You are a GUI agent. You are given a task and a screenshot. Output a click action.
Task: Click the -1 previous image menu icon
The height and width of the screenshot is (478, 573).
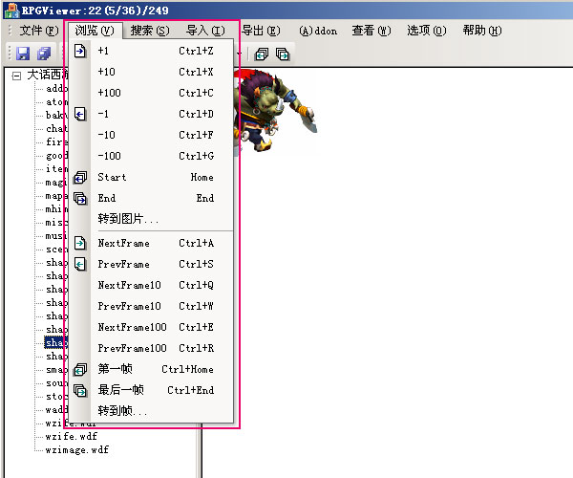pyautogui.click(x=80, y=114)
